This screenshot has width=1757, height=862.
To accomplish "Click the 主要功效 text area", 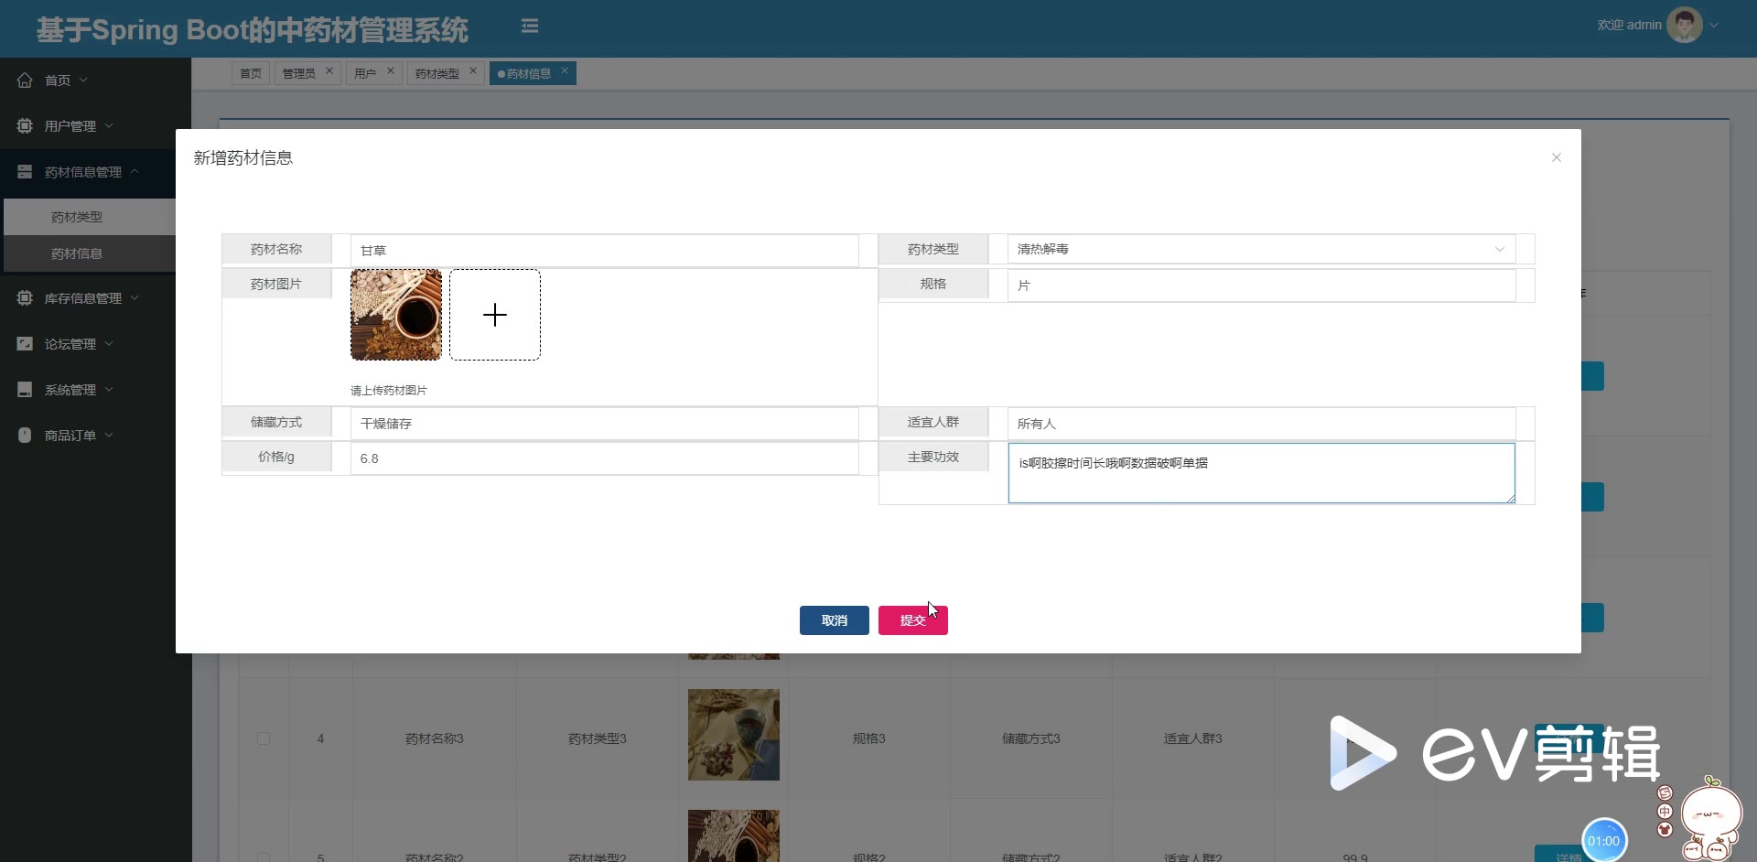I will (x=1261, y=473).
